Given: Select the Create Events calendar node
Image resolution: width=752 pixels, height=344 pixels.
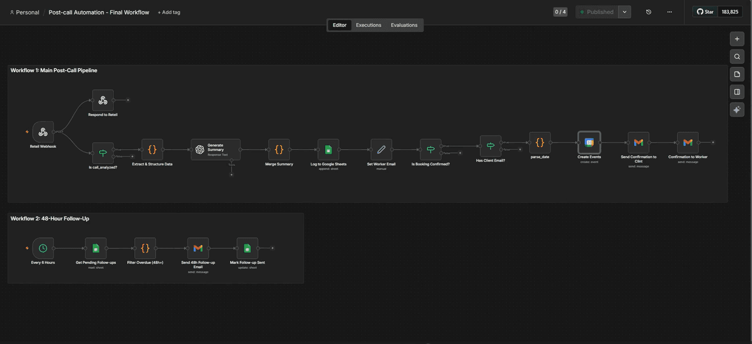Looking at the screenshot, I should (x=589, y=142).
